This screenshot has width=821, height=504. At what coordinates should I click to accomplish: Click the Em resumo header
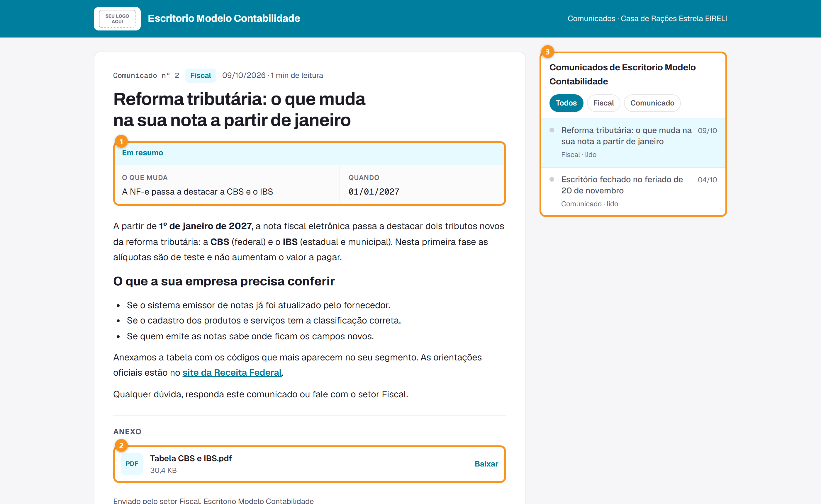tap(309, 153)
